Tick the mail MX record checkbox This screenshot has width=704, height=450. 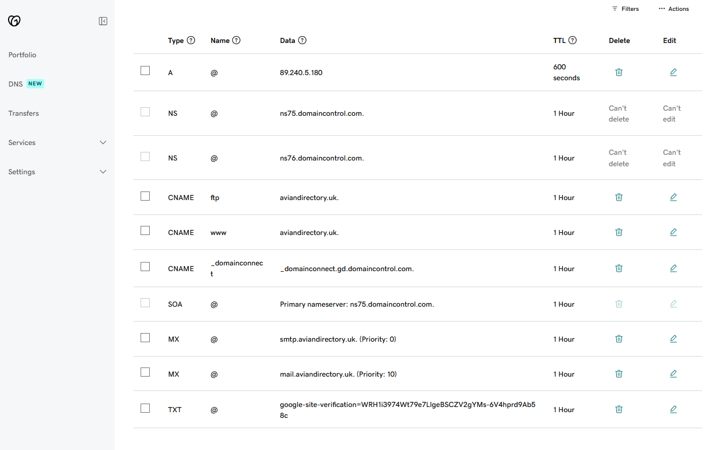(x=145, y=372)
